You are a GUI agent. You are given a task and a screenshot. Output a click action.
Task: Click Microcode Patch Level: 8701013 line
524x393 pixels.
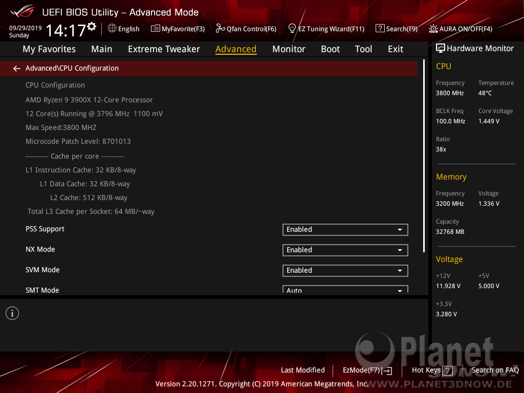[x=78, y=141]
